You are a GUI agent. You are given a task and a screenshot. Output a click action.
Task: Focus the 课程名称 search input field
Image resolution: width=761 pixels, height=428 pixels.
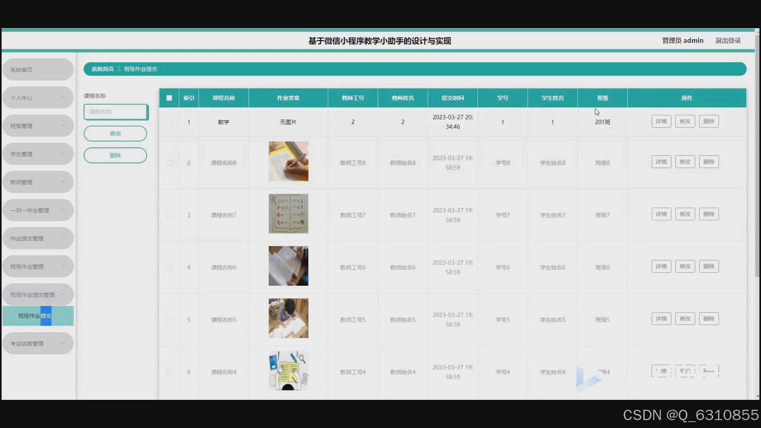[x=115, y=112]
